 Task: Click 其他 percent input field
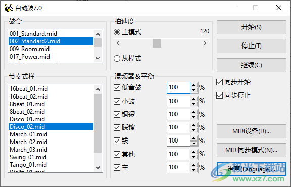pos(178,154)
